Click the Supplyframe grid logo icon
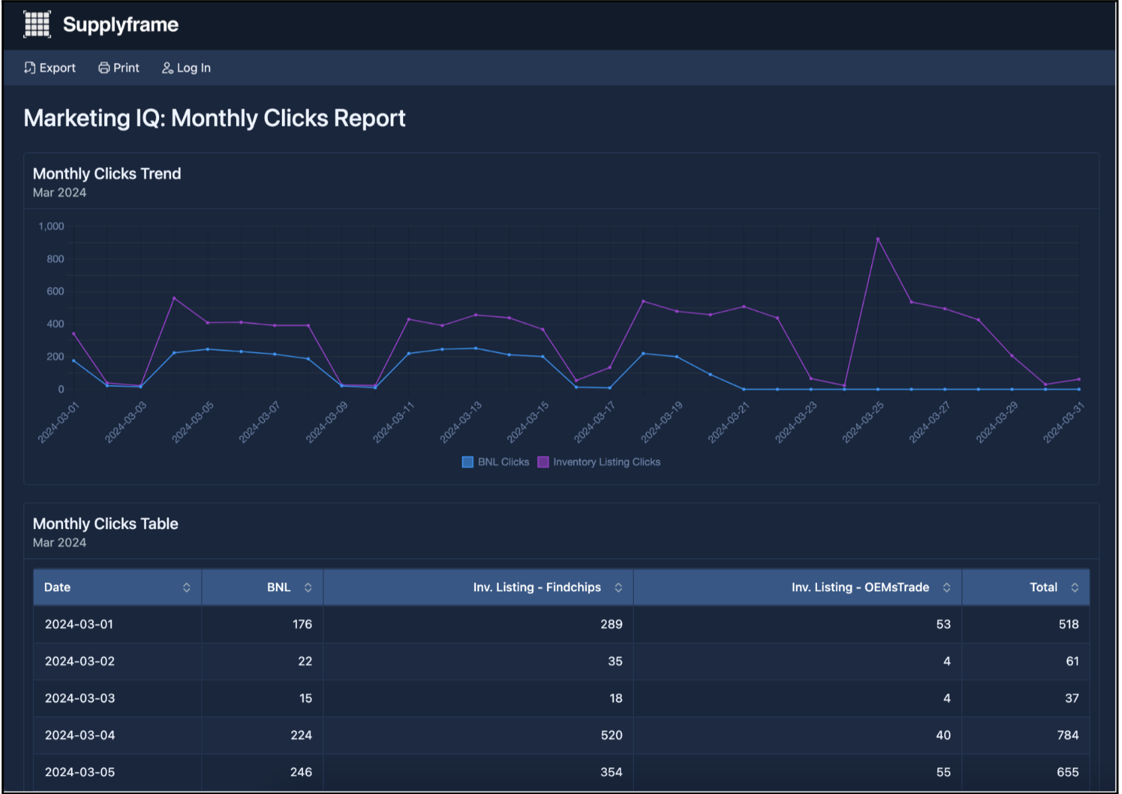This screenshot has width=1122, height=794. point(37,25)
